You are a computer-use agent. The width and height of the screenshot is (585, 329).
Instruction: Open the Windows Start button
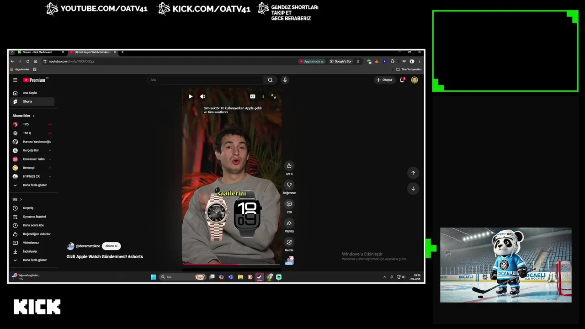click(x=154, y=277)
